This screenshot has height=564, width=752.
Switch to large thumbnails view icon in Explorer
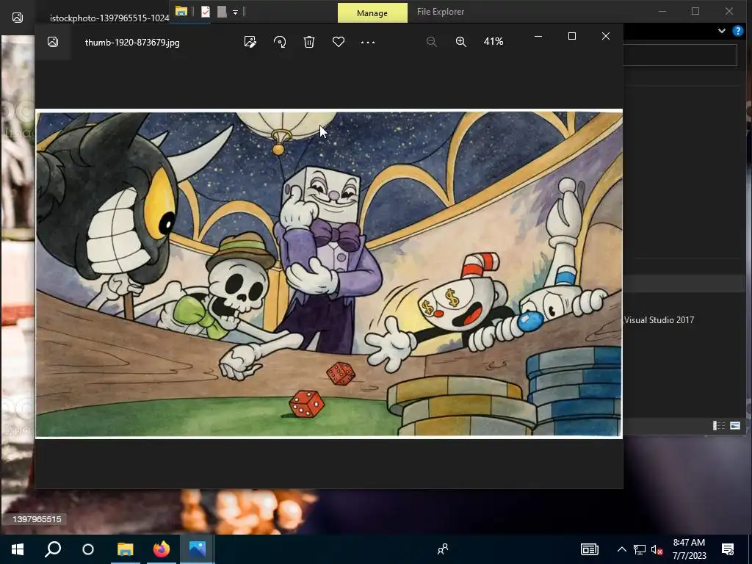tap(734, 425)
